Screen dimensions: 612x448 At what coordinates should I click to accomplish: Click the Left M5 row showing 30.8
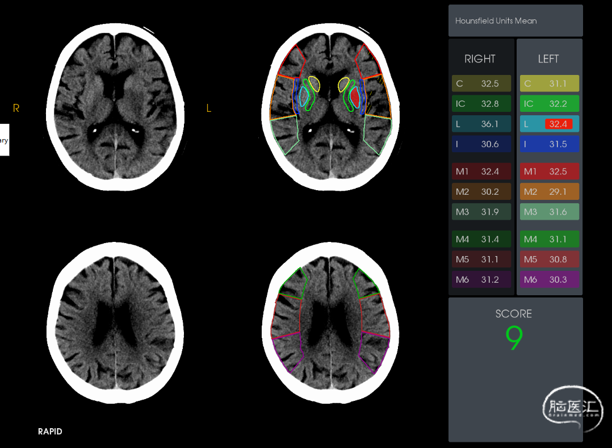[549, 259]
